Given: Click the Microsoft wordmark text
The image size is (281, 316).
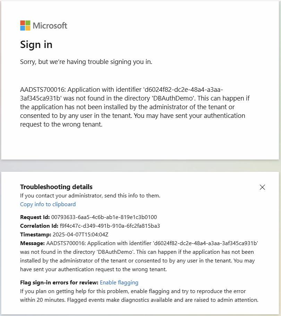Looking at the screenshot, I should (x=50, y=26).
